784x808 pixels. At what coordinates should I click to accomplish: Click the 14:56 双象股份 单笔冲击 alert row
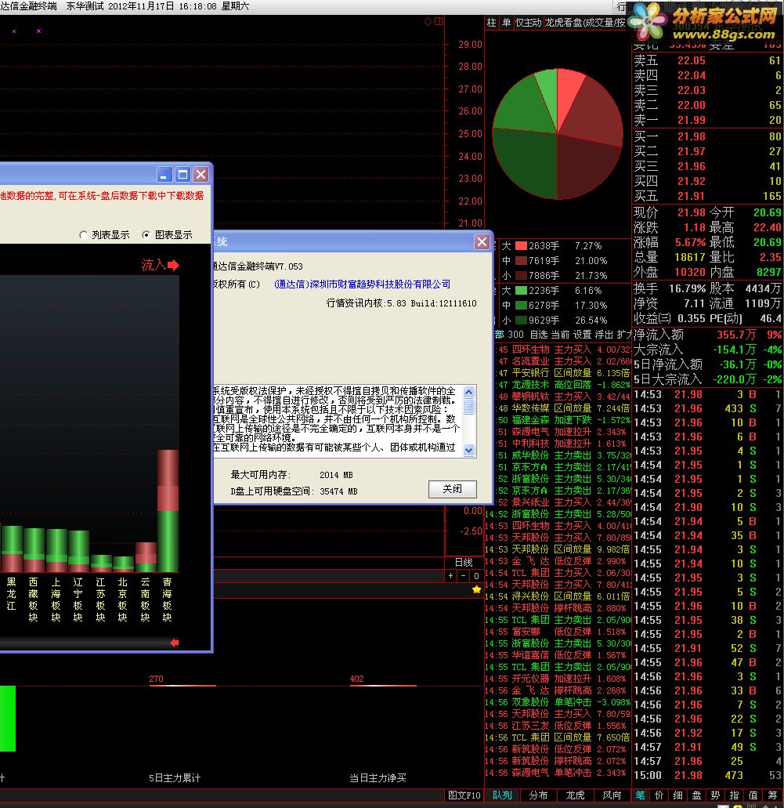tap(558, 702)
